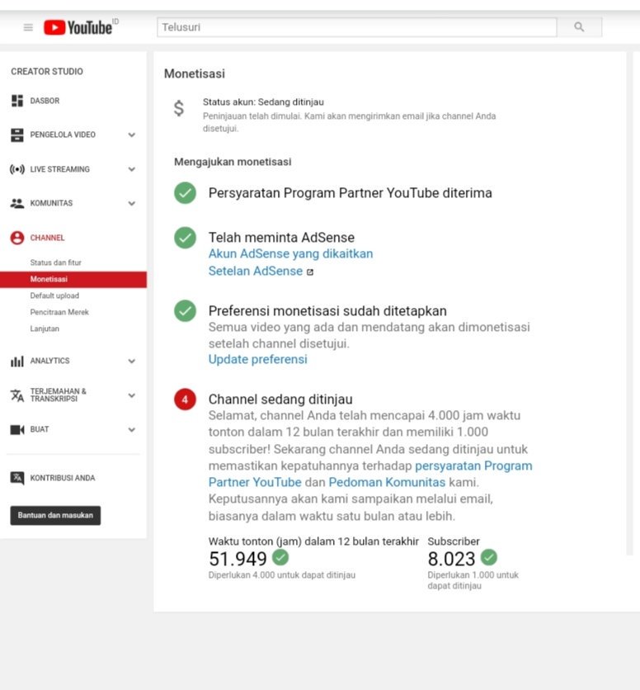
Task: Click external link icon after Setelan AdSense
Action: pos(309,272)
